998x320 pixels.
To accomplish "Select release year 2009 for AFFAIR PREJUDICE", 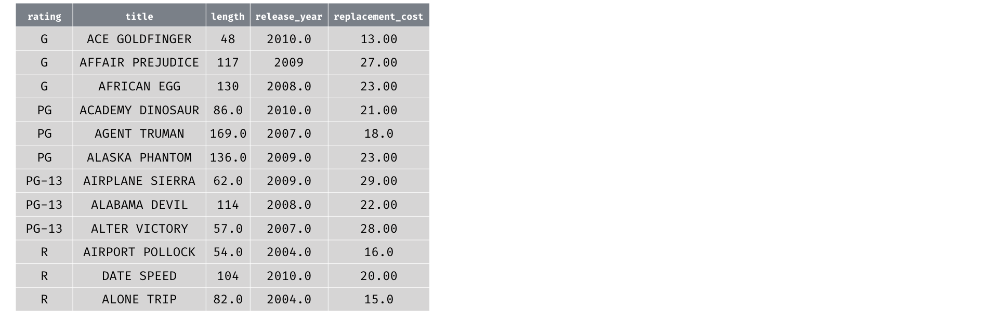I will [289, 62].
